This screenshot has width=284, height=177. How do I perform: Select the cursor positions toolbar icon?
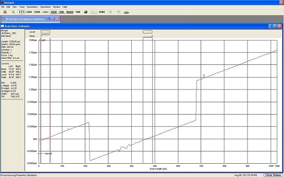21,12
